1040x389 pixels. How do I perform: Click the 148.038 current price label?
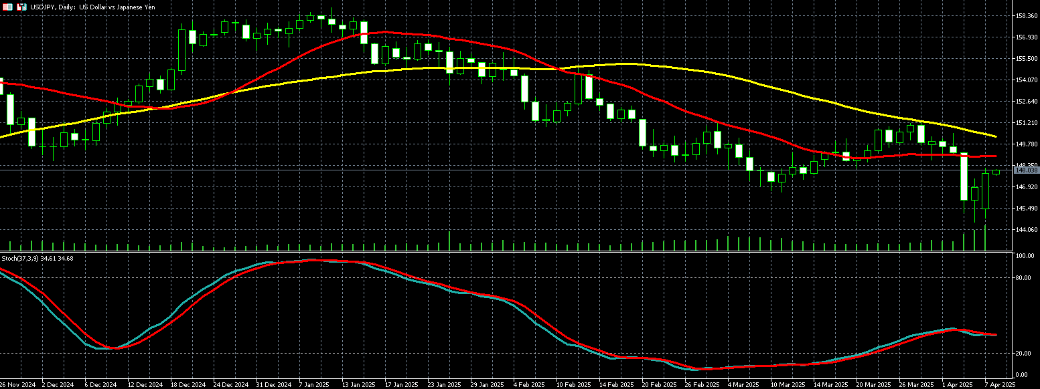point(1025,170)
